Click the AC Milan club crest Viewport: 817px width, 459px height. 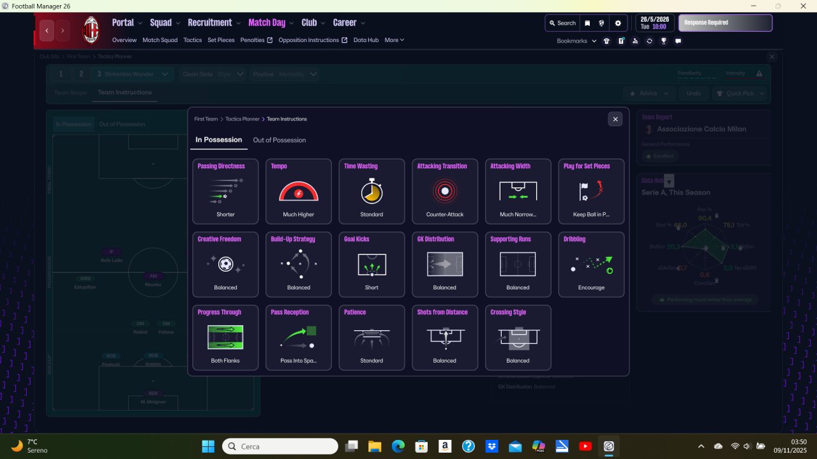pyautogui.click(x=91, y=30)
